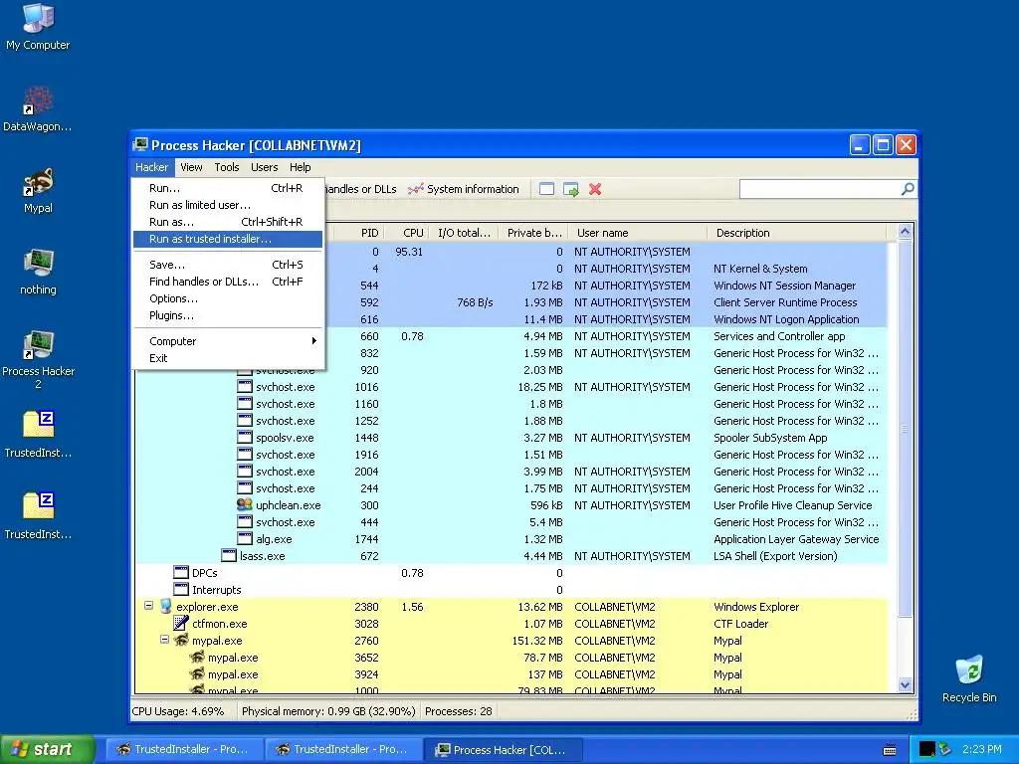Screen dimensions: 1019x764
Task: Click the alg.exe process icon
Action: 245,538
